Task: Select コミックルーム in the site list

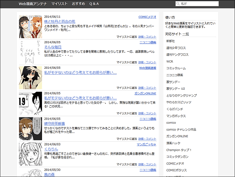Action: coord(176,68)
